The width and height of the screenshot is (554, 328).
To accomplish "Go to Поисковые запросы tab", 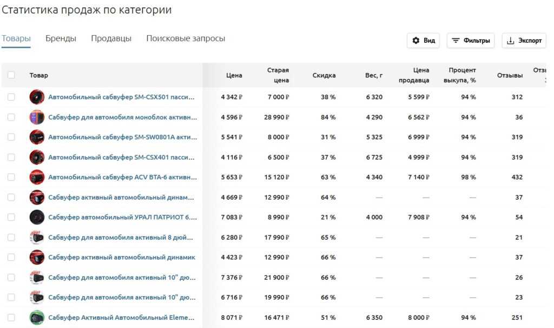I will 186,39.
